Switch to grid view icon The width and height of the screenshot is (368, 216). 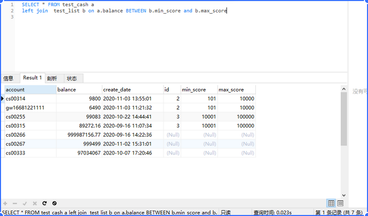coord(331,203)
